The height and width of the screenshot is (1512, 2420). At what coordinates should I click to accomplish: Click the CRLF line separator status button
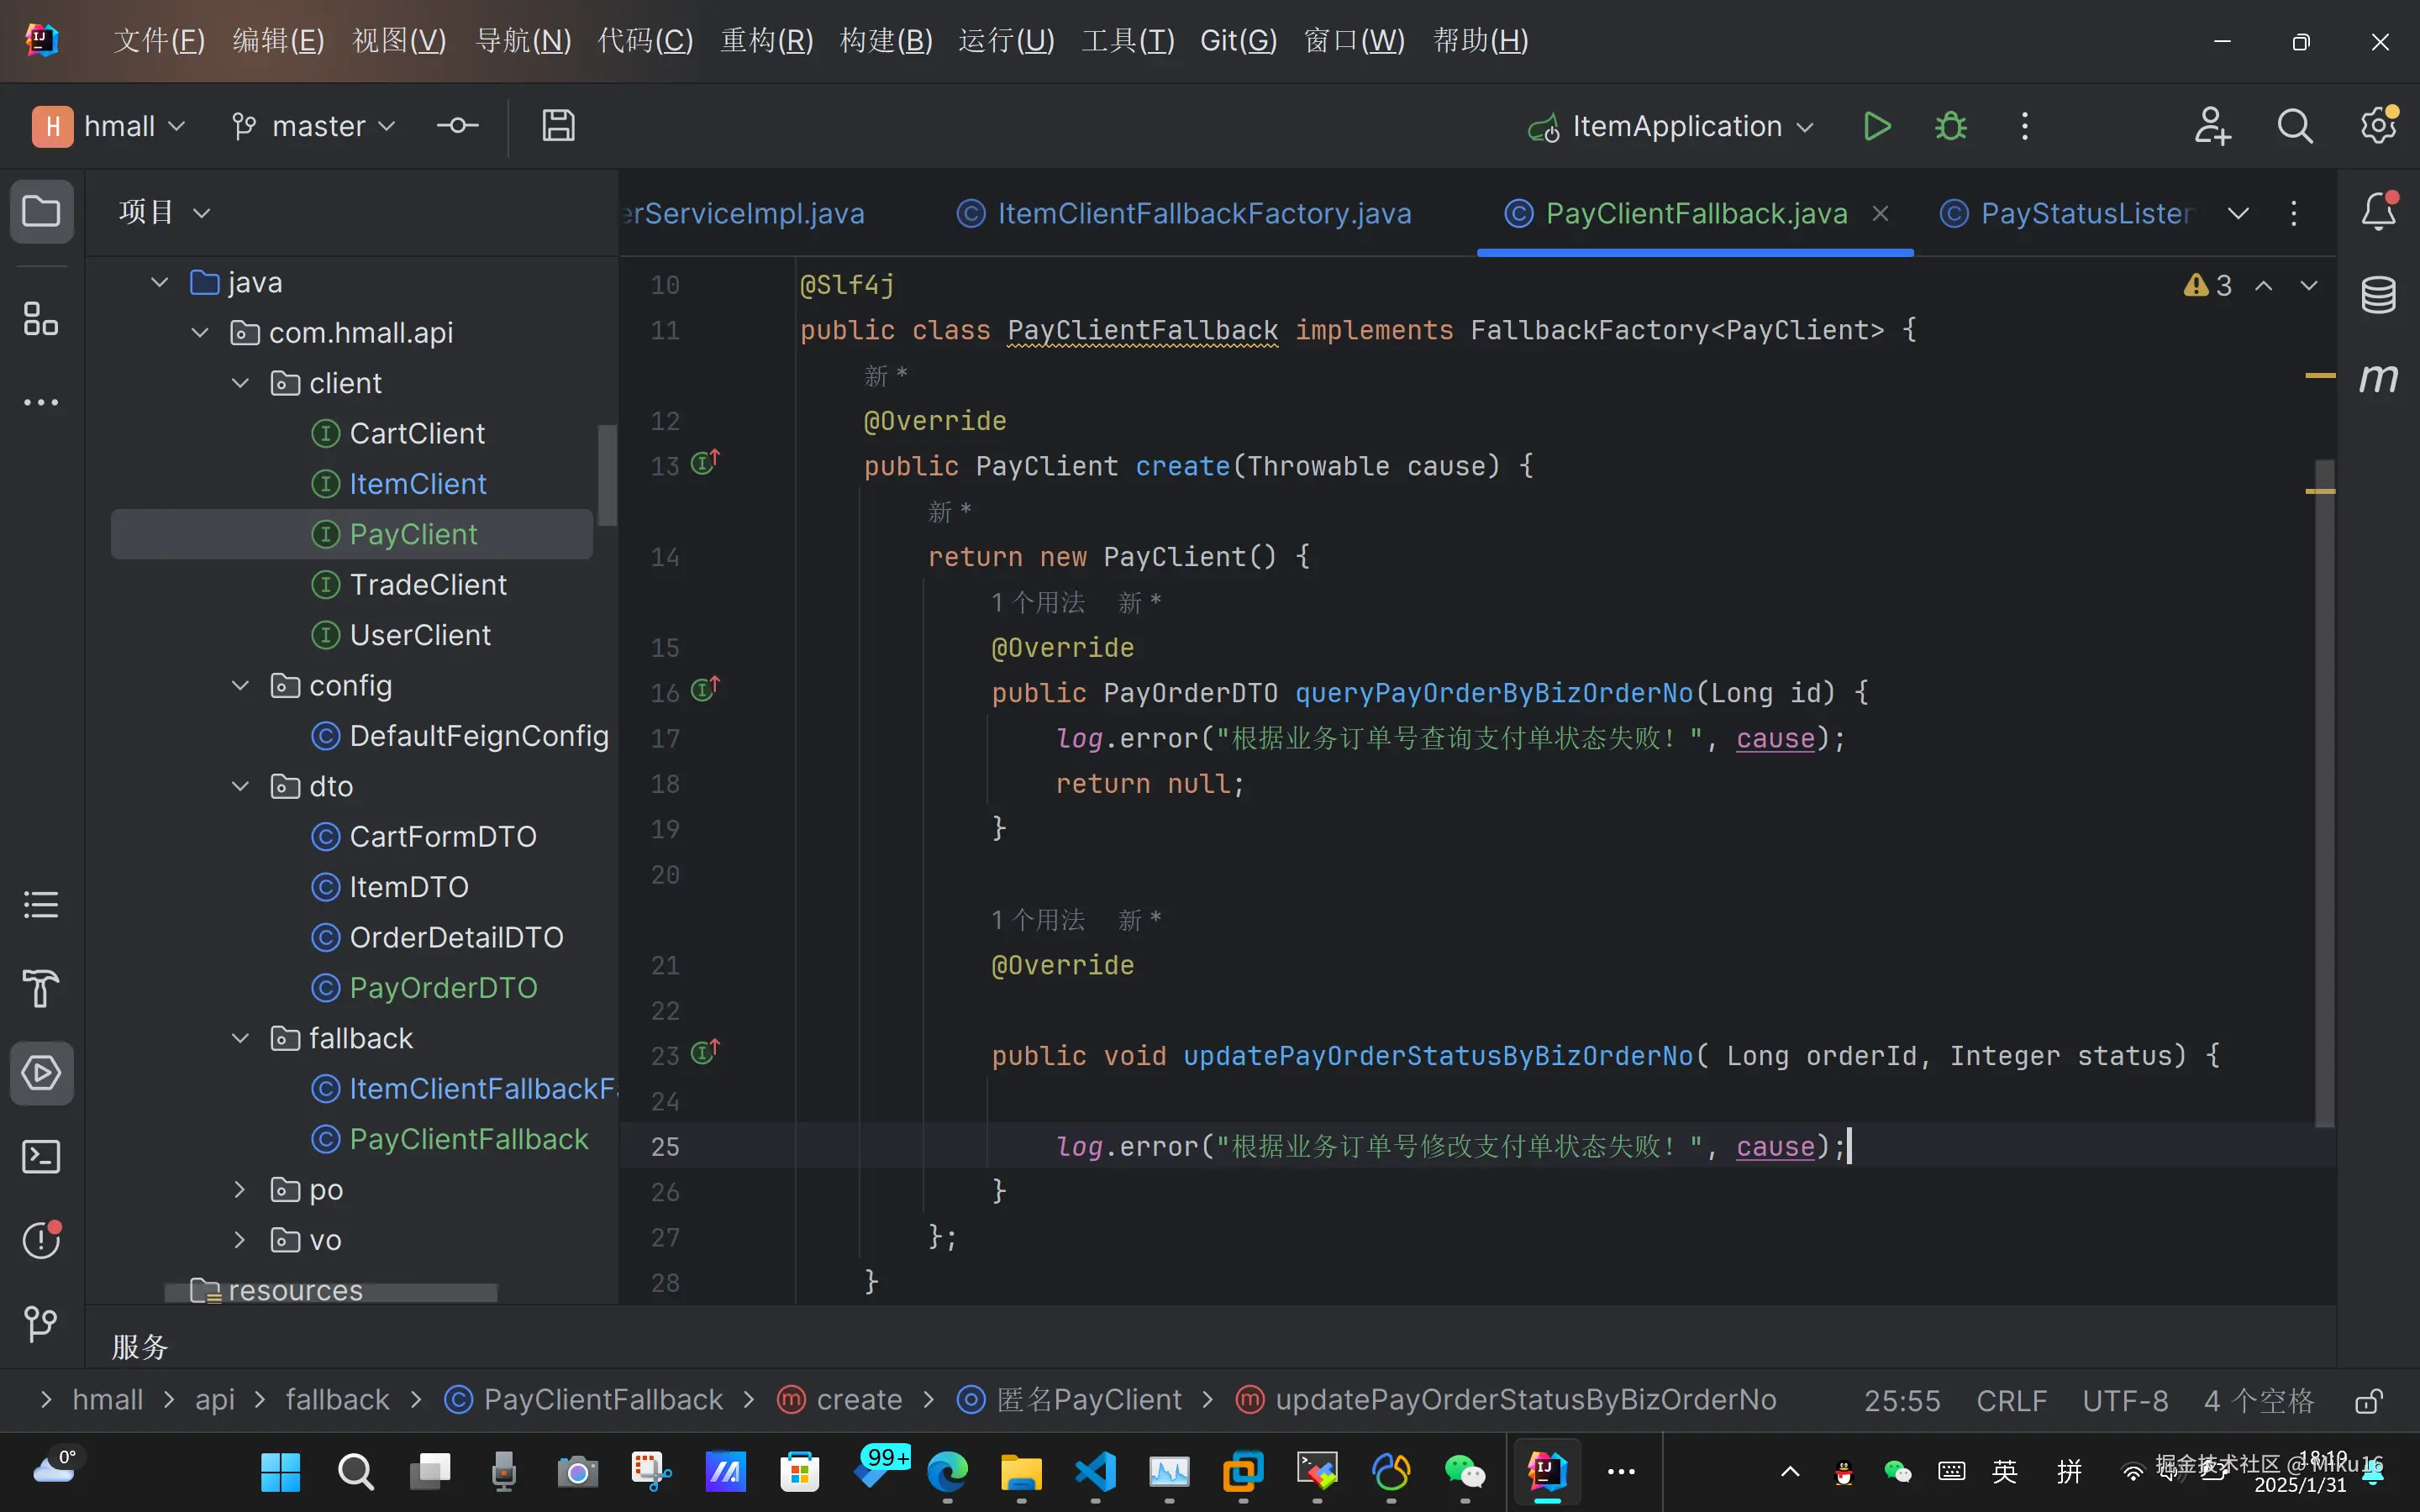(2011, 1400)
